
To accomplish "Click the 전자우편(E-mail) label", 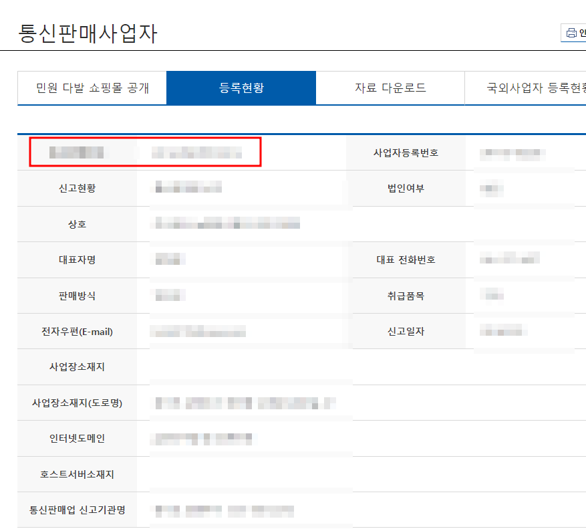I will (77, 332).
